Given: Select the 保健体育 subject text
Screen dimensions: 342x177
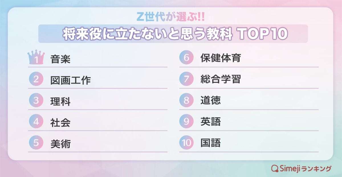Looking at the screenshot, I should 220,58.
